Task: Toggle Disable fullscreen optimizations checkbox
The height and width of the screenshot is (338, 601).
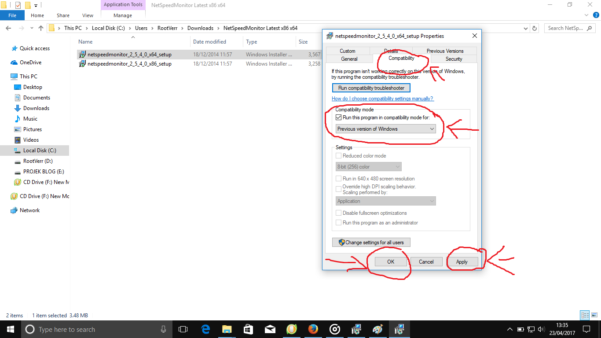Action: click(x=338, y=213)
